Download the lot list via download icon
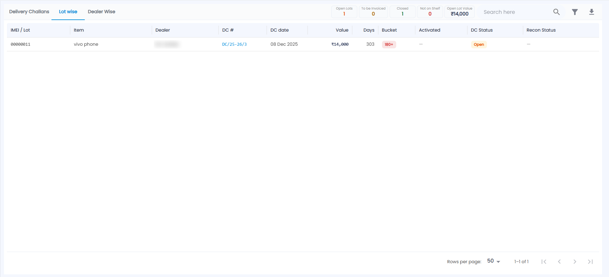 pos(592,12)
